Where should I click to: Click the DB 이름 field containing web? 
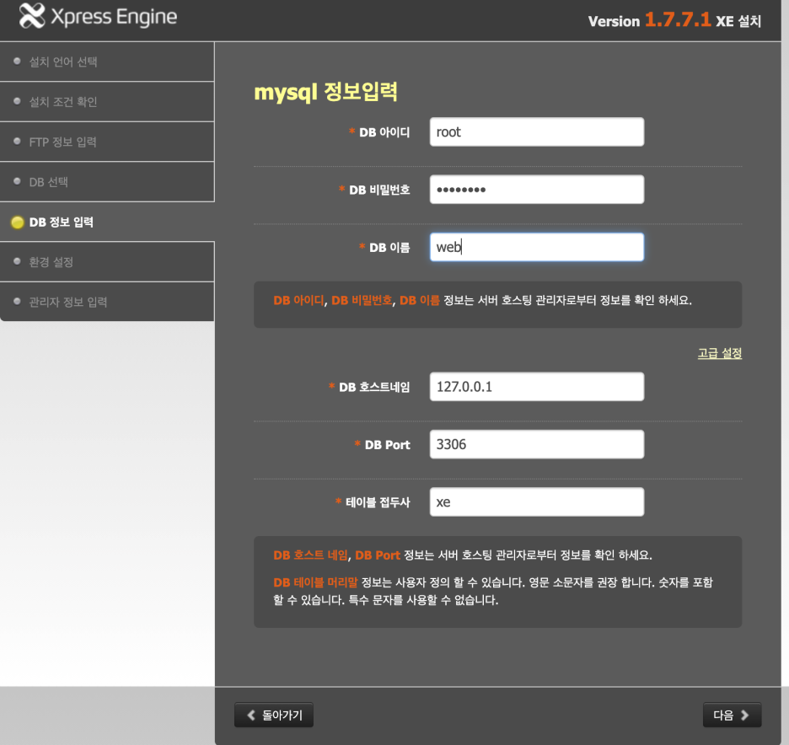pos(536,247)
